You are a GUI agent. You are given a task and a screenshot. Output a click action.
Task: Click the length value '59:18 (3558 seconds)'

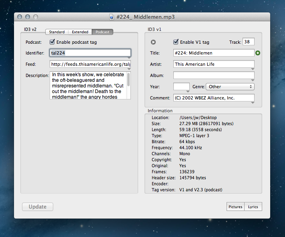[x=201, y=130]
